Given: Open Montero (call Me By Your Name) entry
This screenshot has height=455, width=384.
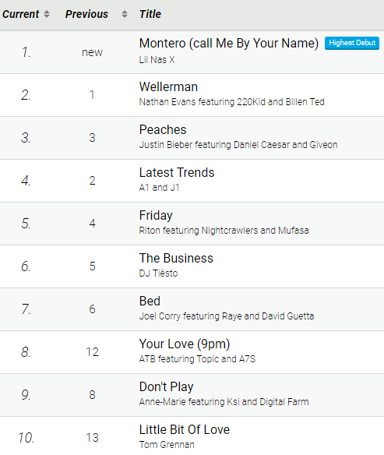Looking at the screenshot, I should [229, 43].
